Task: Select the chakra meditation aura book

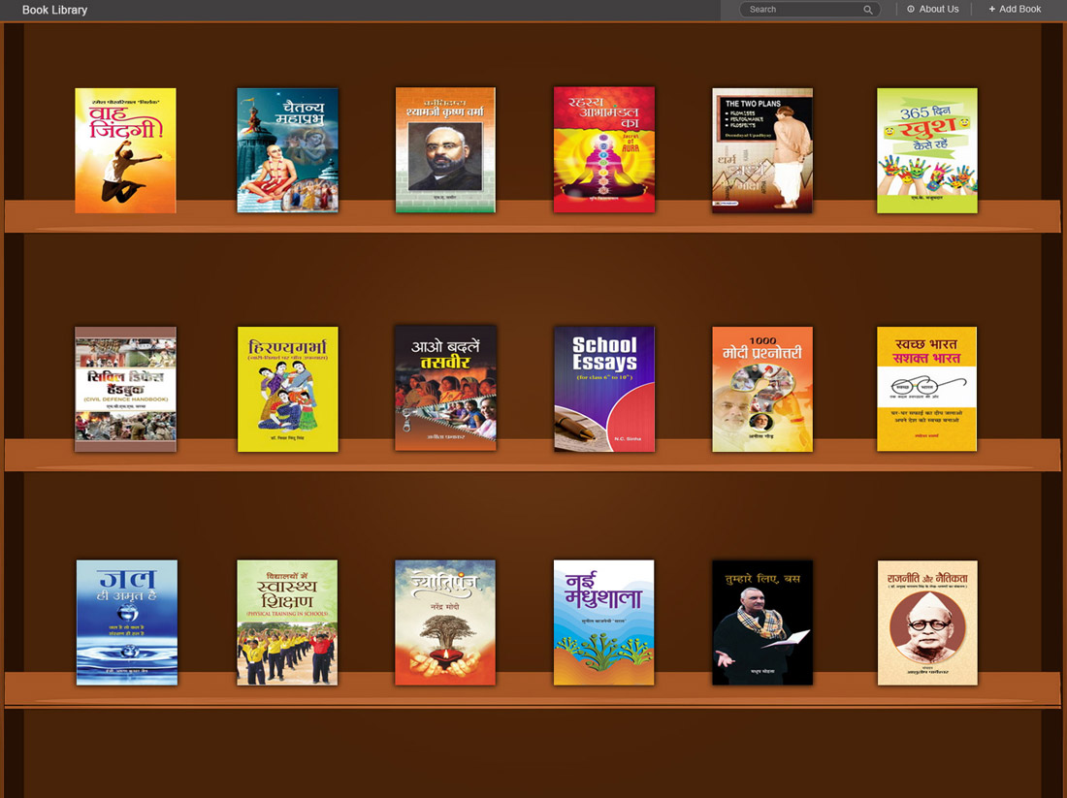Action: coord(604,150)
